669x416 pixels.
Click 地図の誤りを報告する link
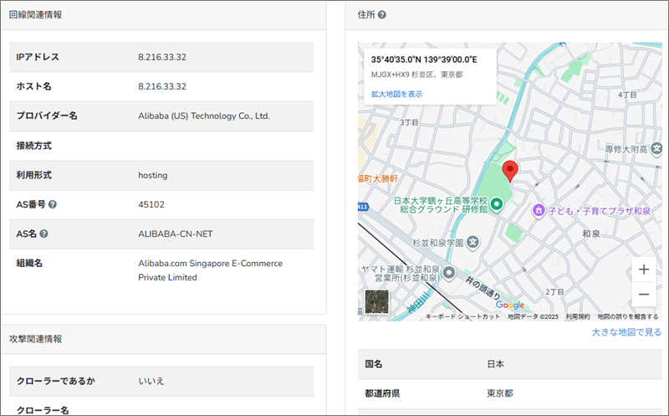coord(628,316)
